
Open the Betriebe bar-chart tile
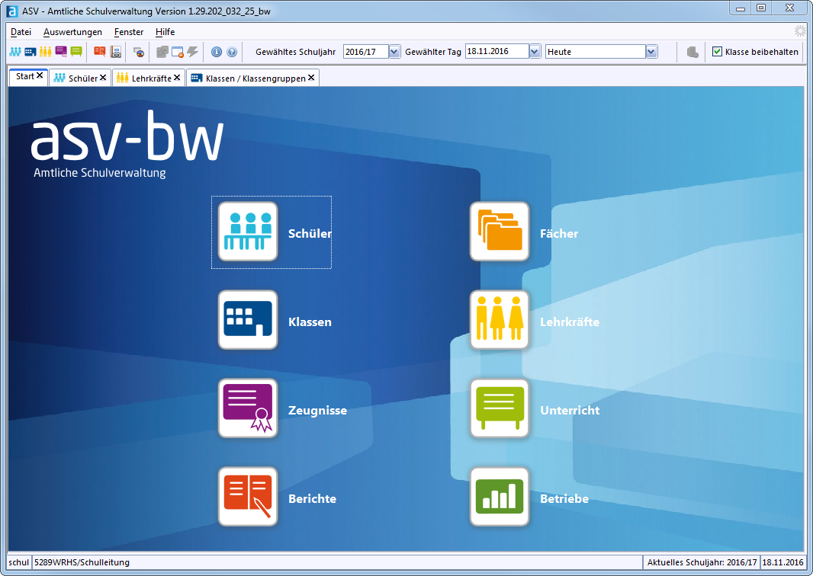click(x=500, y=497)
